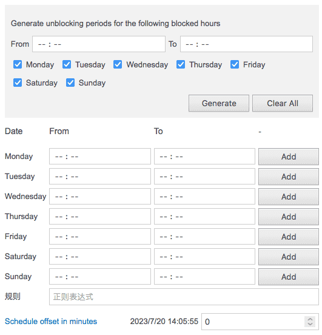
Task: Focus the blocked hours To time field
Action: pos(246,44)
